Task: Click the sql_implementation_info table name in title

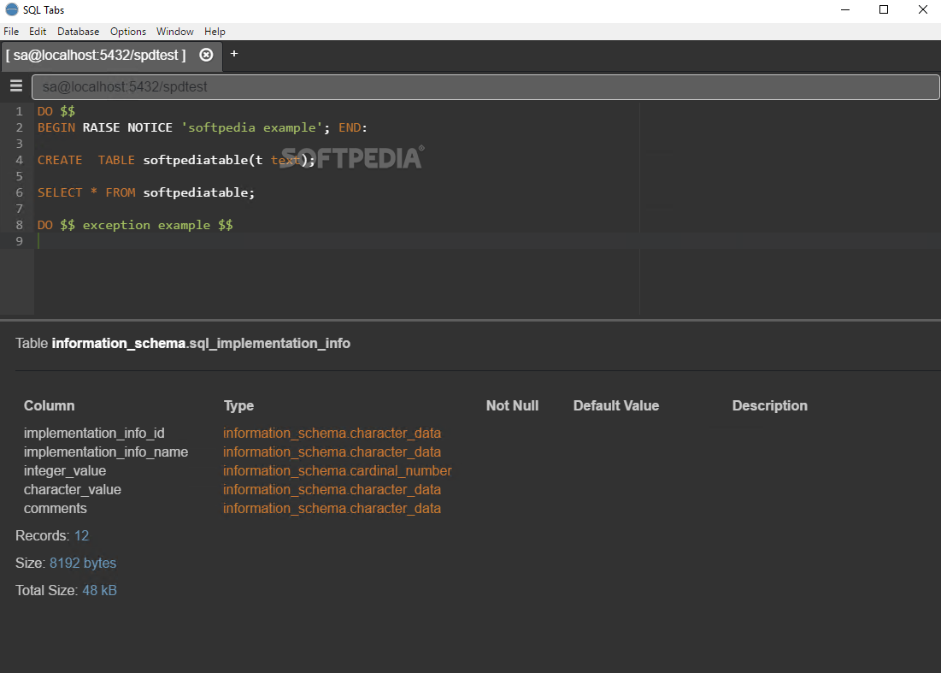Action: [x=269, y=344]
